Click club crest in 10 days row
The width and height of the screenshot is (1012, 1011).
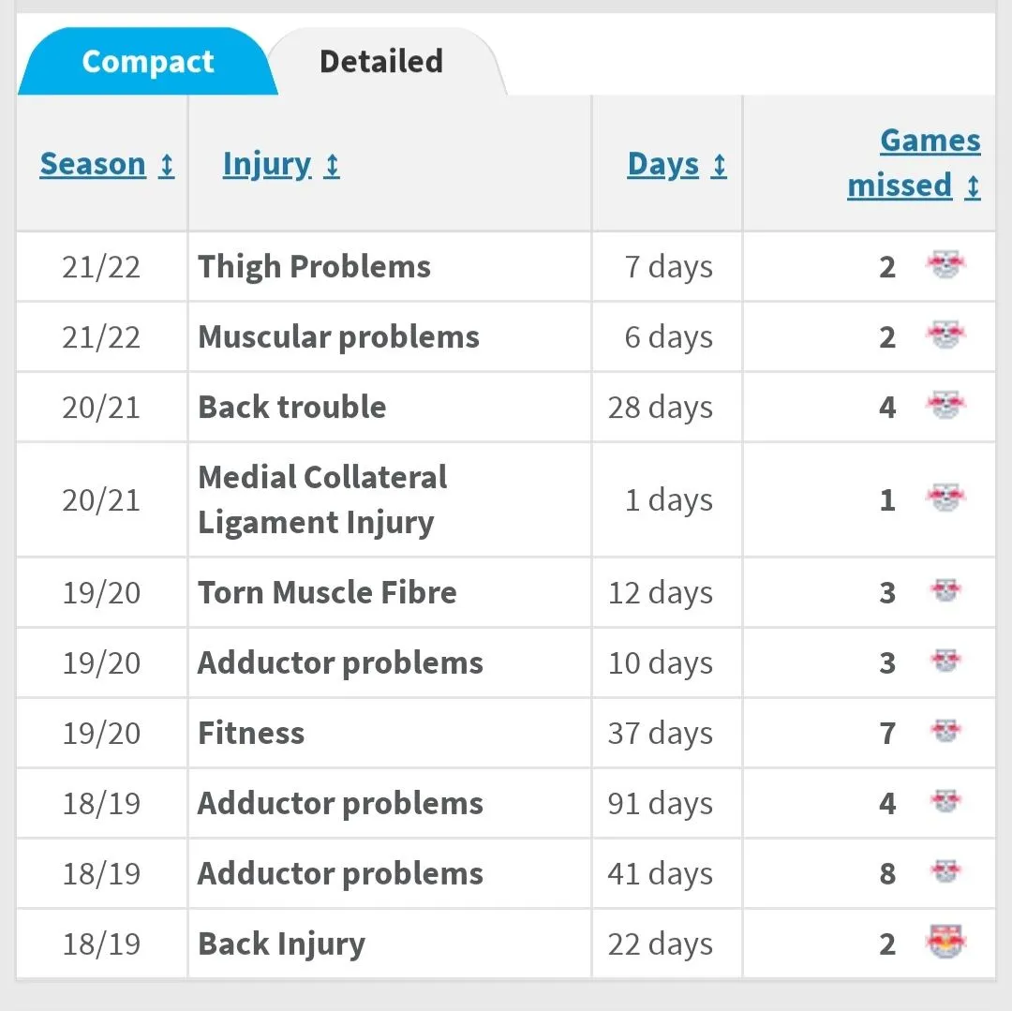pos(945,662)
